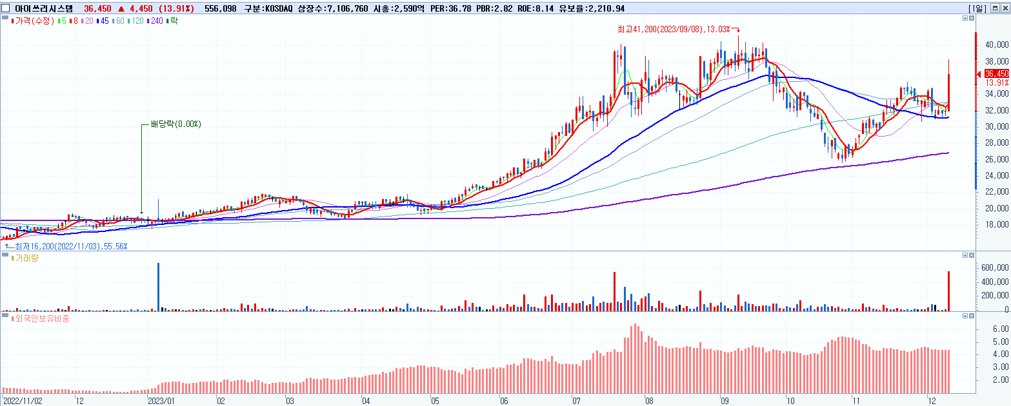Click the 2023/01 date on the time axis
Screen dimensions: 1011x406
[162, 400]
